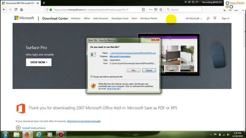Expand the All Microsoft dropdown
246x138 pixels.
coord(194,18)
